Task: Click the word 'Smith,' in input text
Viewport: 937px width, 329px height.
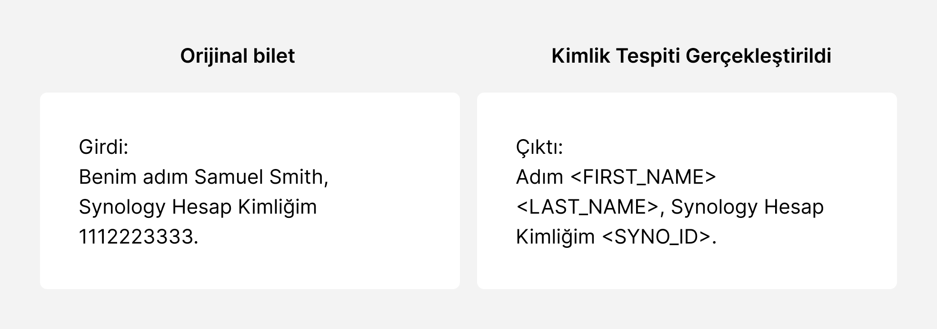Action: point(299,177)
